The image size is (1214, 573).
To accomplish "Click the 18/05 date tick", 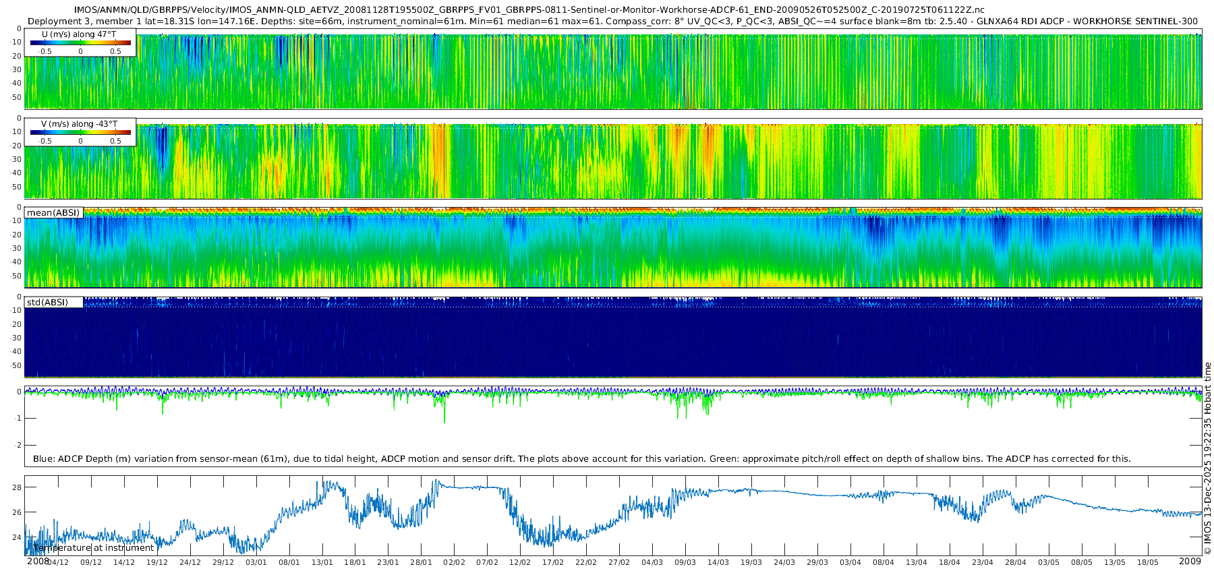I will point(1148,562).
